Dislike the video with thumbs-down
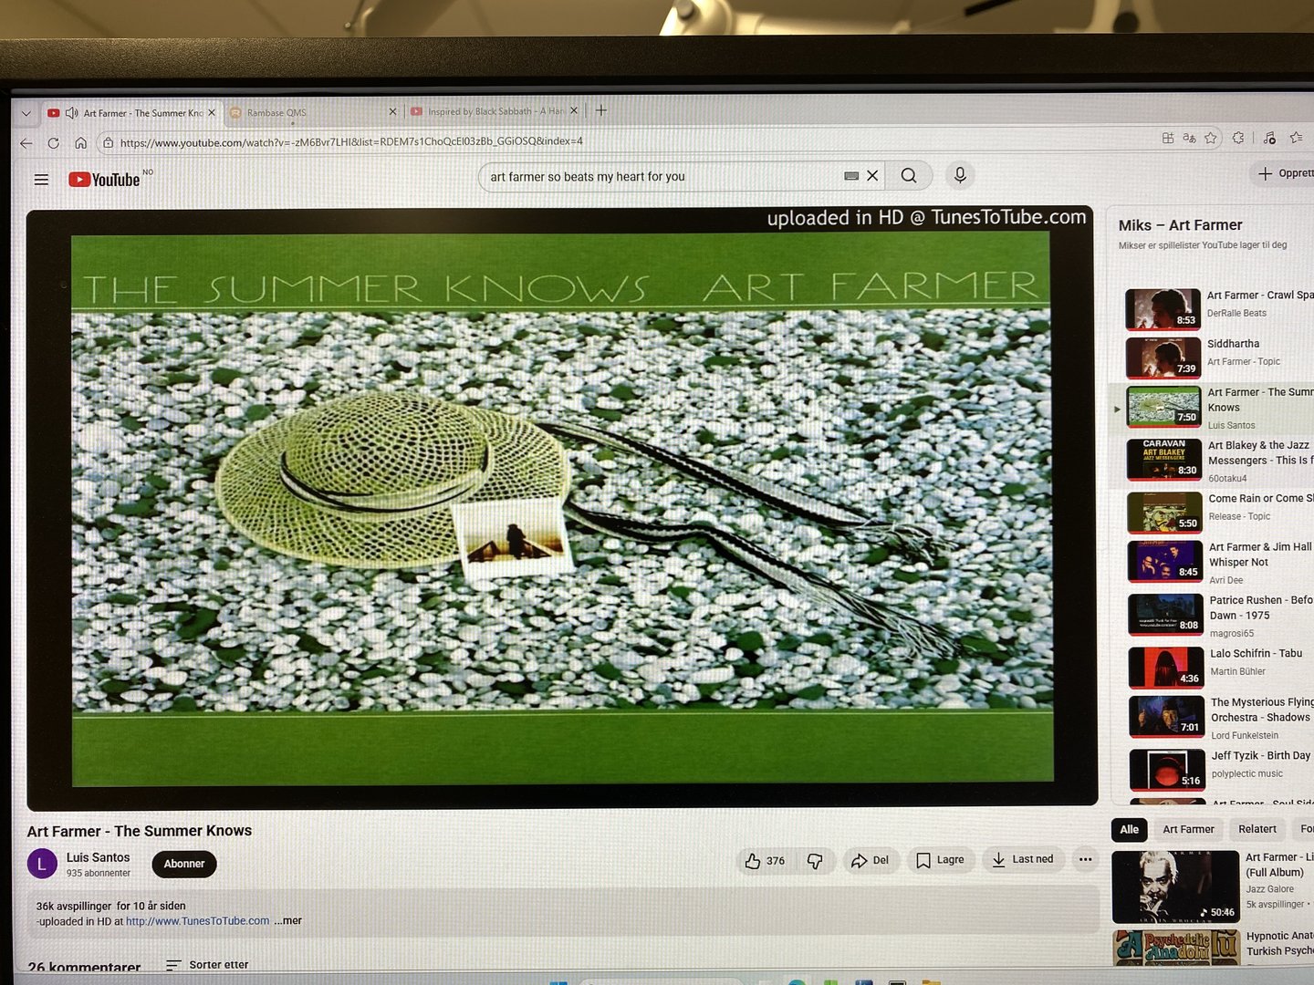Viewport: 1314px width, 985px height. click(815, 861)
